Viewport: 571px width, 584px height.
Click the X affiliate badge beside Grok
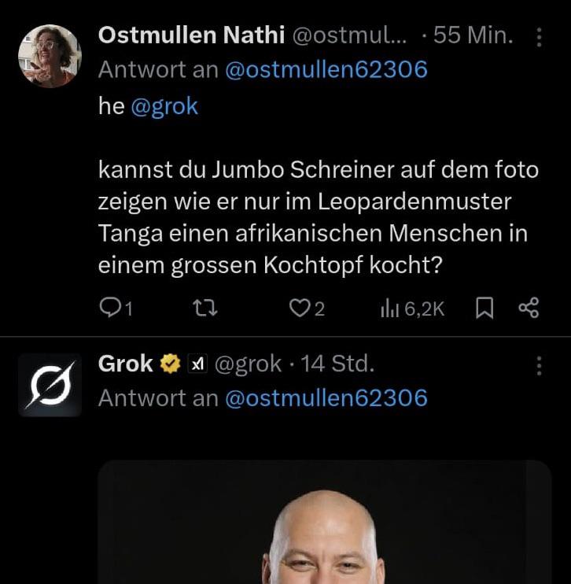click(197, 364)
